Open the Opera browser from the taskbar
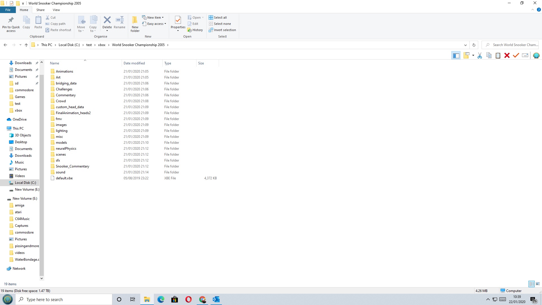Image resolution: width=542 pixels, height=305 pixels. [x=189, y=299]
